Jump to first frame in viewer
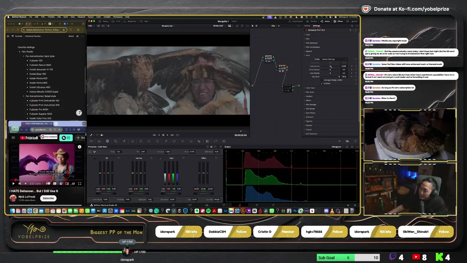The image size is (467, 263). 154,135
